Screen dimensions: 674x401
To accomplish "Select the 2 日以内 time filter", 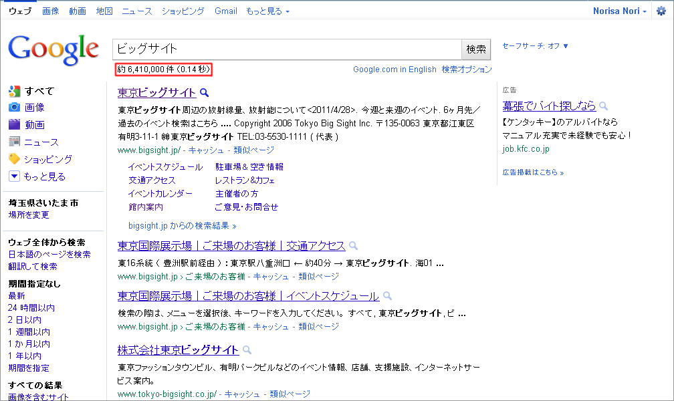I will point(25,319).
